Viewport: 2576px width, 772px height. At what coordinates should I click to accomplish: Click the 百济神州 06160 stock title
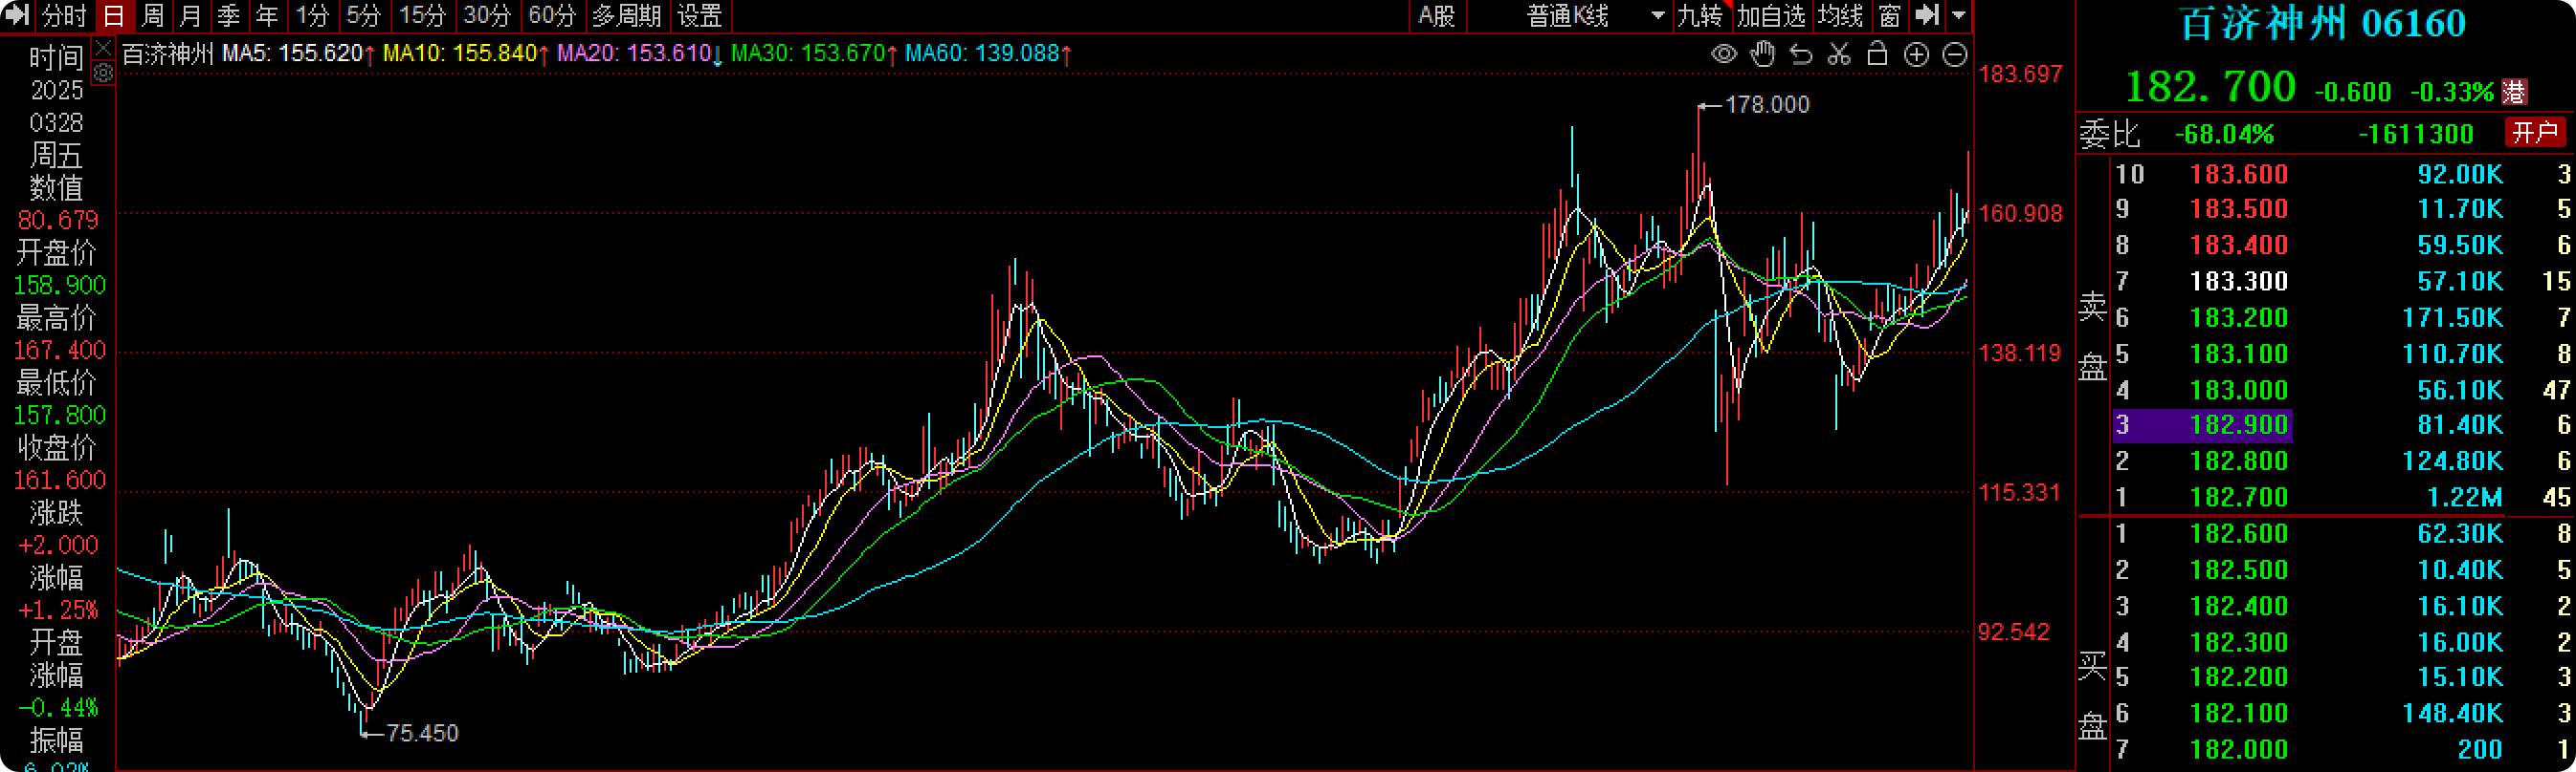pyautogui.click(x=2322, y=24)
